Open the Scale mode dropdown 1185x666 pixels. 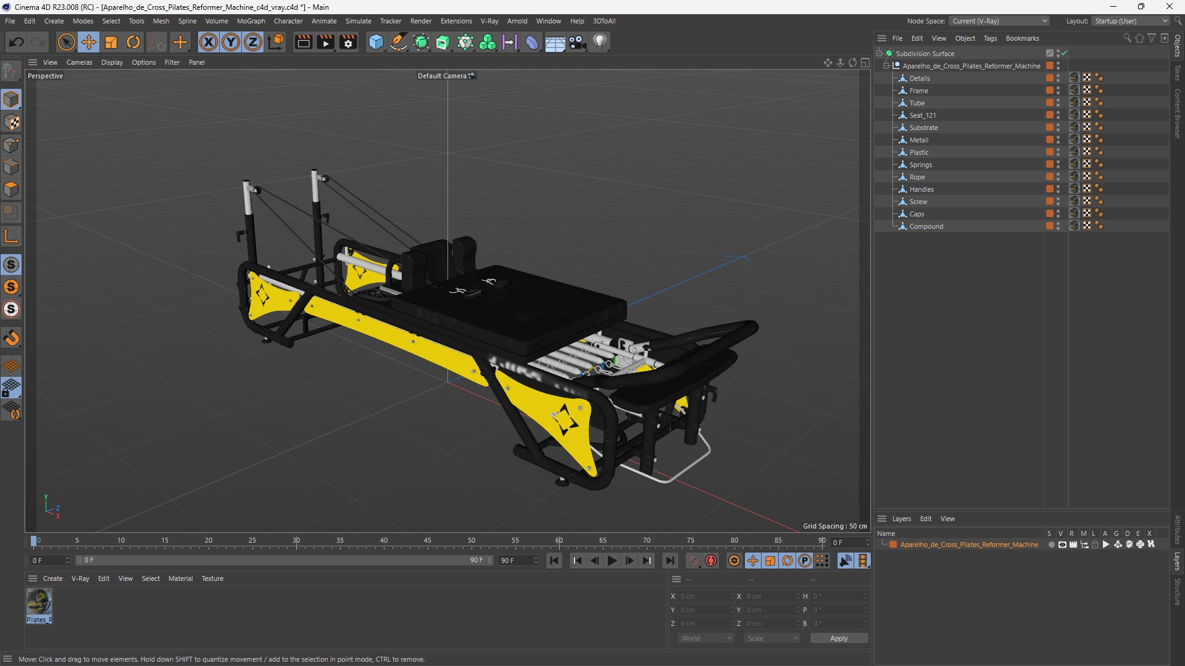click(771, 638)
